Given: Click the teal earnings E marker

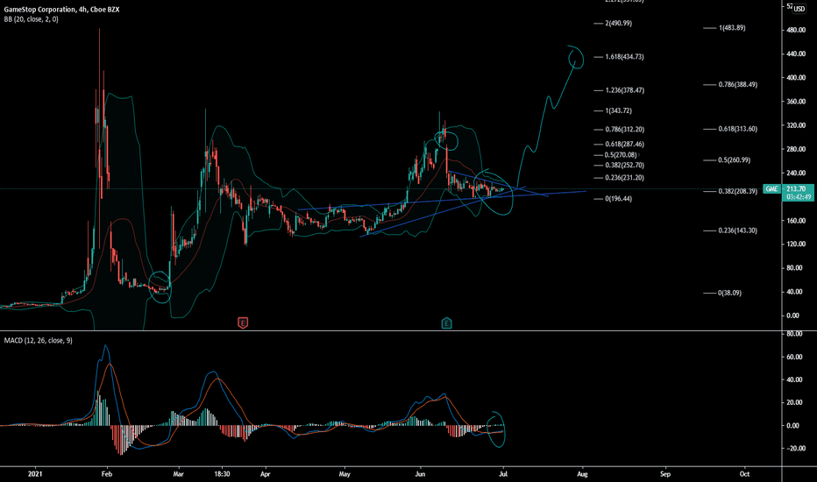Looking at the screenshot, I should pyautogui.click(x=446, y=323).
